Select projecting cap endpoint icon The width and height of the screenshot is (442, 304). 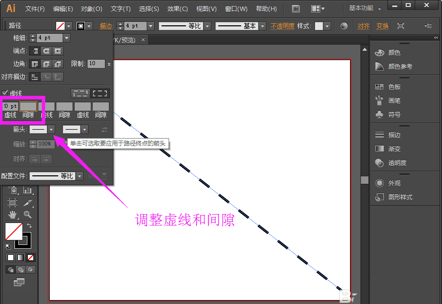58,51
